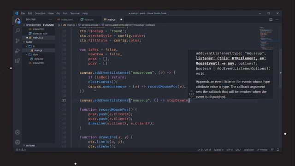The height and width of the screenshot is (166, 295).
Task: Open editor More Actions ellipsis
Action: pyautogui.click(x=277, y=19)
